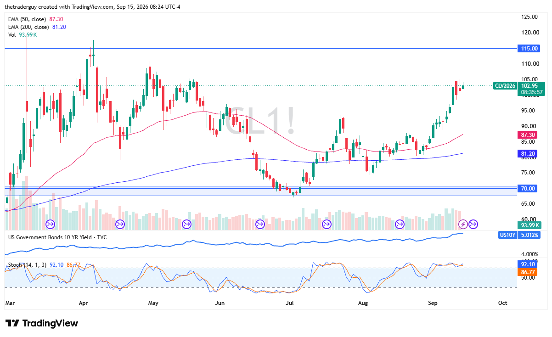Click the CLV2026 symbol label on price axis
The width and height of the screenshot is (552, 337).
click(x=505, y=85)
